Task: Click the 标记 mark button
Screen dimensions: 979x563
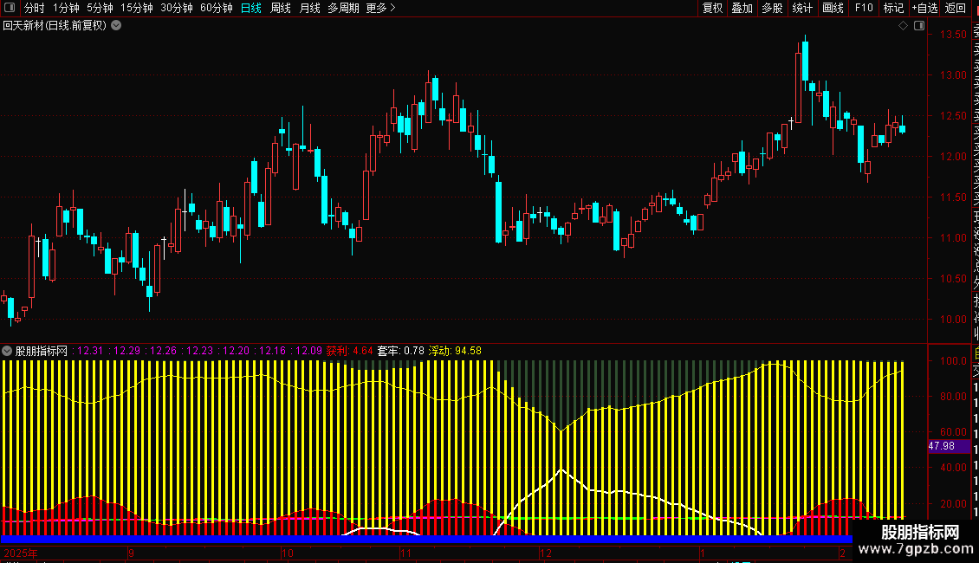Action: [x=893, y=8]
